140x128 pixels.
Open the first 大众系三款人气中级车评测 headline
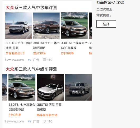pos(31,8)
